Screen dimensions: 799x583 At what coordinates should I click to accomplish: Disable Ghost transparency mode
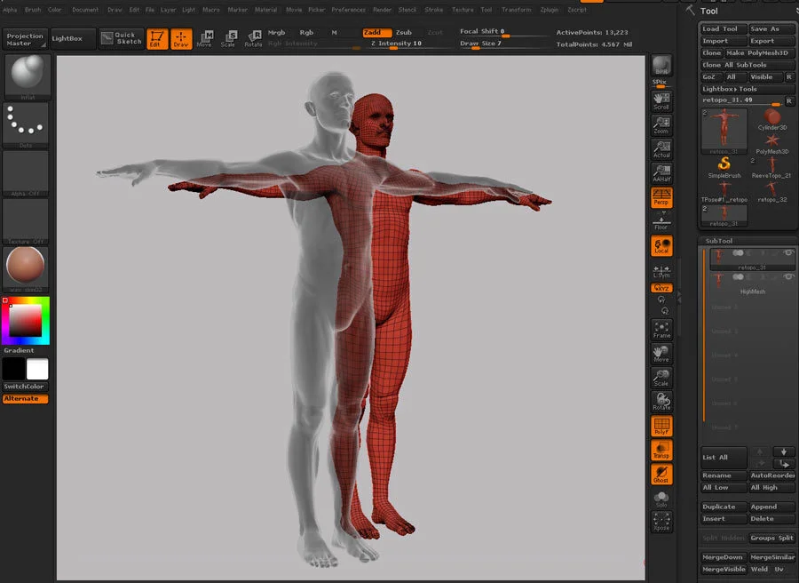[x=661, y=475]
